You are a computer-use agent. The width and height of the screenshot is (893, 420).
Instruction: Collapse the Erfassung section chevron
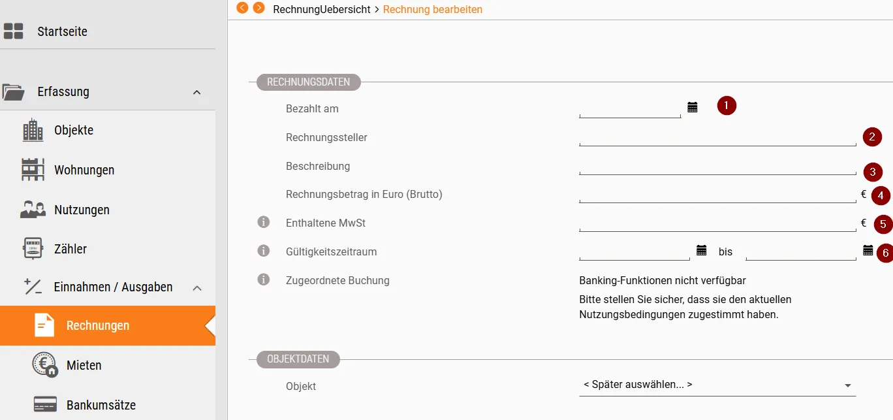197,93
